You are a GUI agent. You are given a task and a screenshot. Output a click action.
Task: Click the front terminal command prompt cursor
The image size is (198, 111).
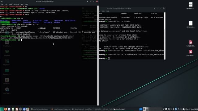(x=21, y=40)
